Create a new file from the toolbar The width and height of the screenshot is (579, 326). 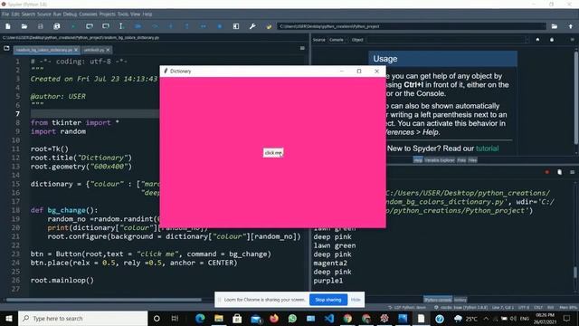[8, 26]
